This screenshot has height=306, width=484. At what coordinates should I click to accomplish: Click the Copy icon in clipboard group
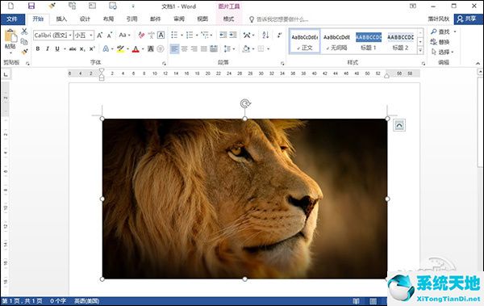[x=24, y=41]
